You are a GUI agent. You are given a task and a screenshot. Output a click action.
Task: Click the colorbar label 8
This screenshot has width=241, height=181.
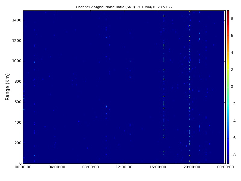click(x=232, y=18)
